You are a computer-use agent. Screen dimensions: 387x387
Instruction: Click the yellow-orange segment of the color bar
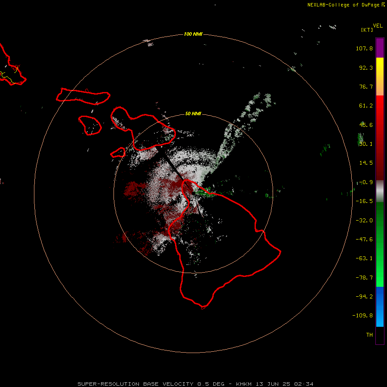[380, 77]
